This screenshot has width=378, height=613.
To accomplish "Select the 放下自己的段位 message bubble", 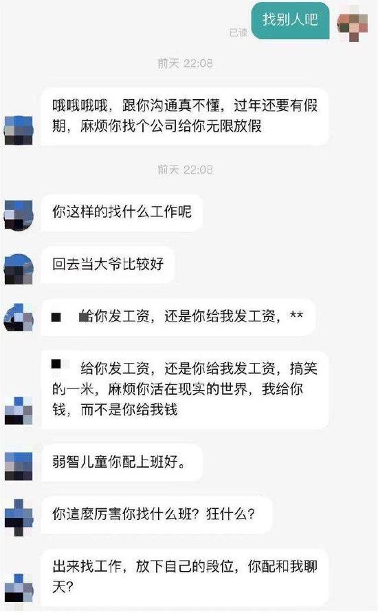I will [185, 577].
